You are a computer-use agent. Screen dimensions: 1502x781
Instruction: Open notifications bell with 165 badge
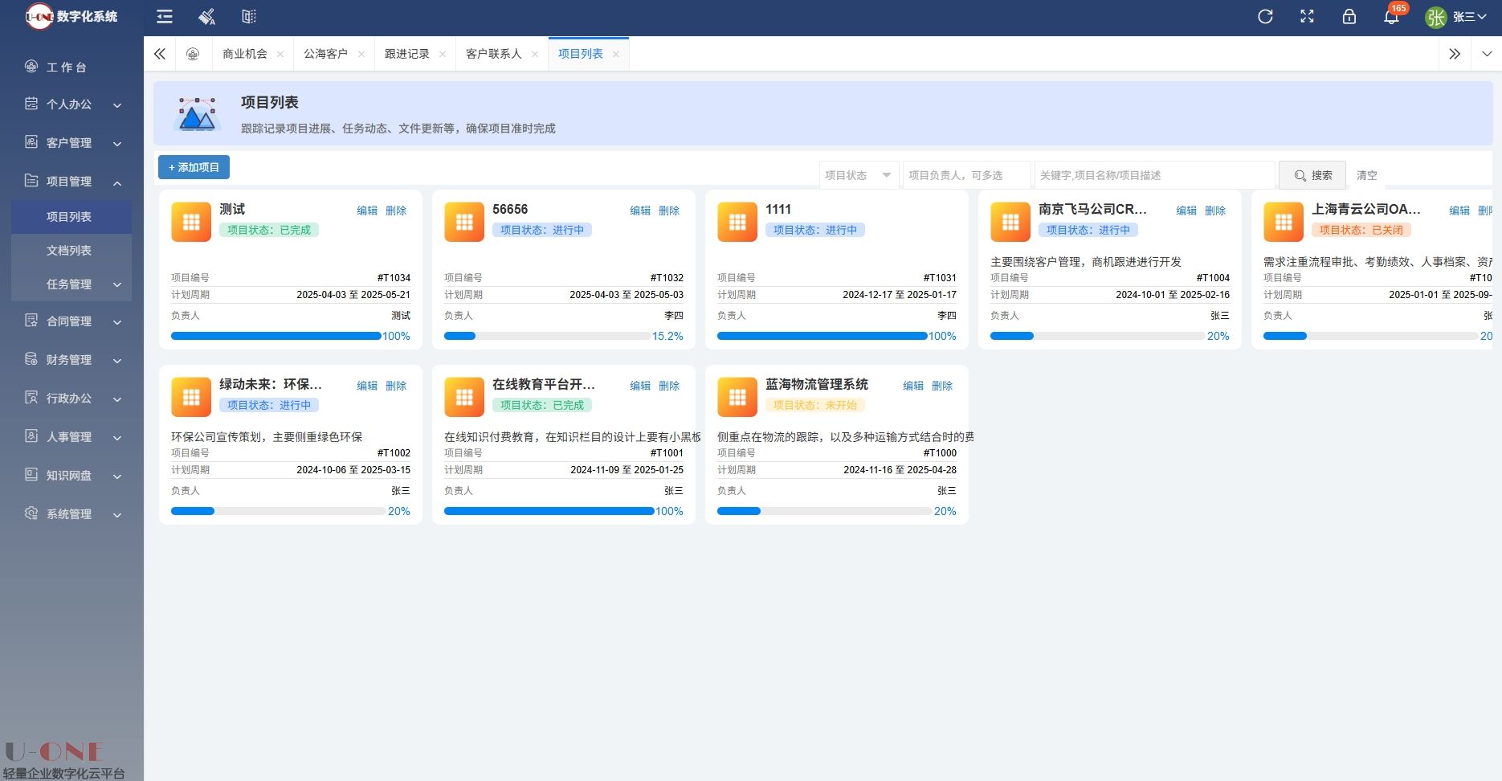point(1391,17)
